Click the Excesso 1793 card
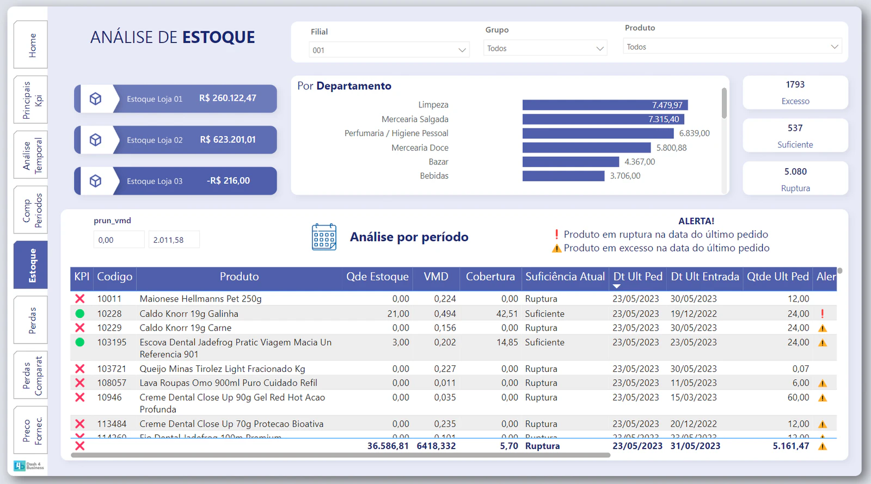Image resolution: width=871 pixels, height=484 pixels. coord(795,93)
